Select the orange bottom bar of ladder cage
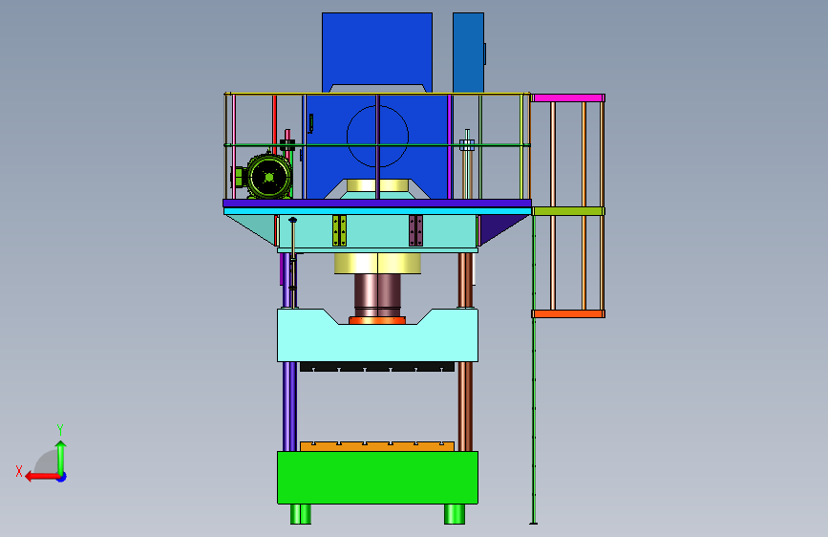Viewport: 828px width, 537px height. click(x=568, y=314)
